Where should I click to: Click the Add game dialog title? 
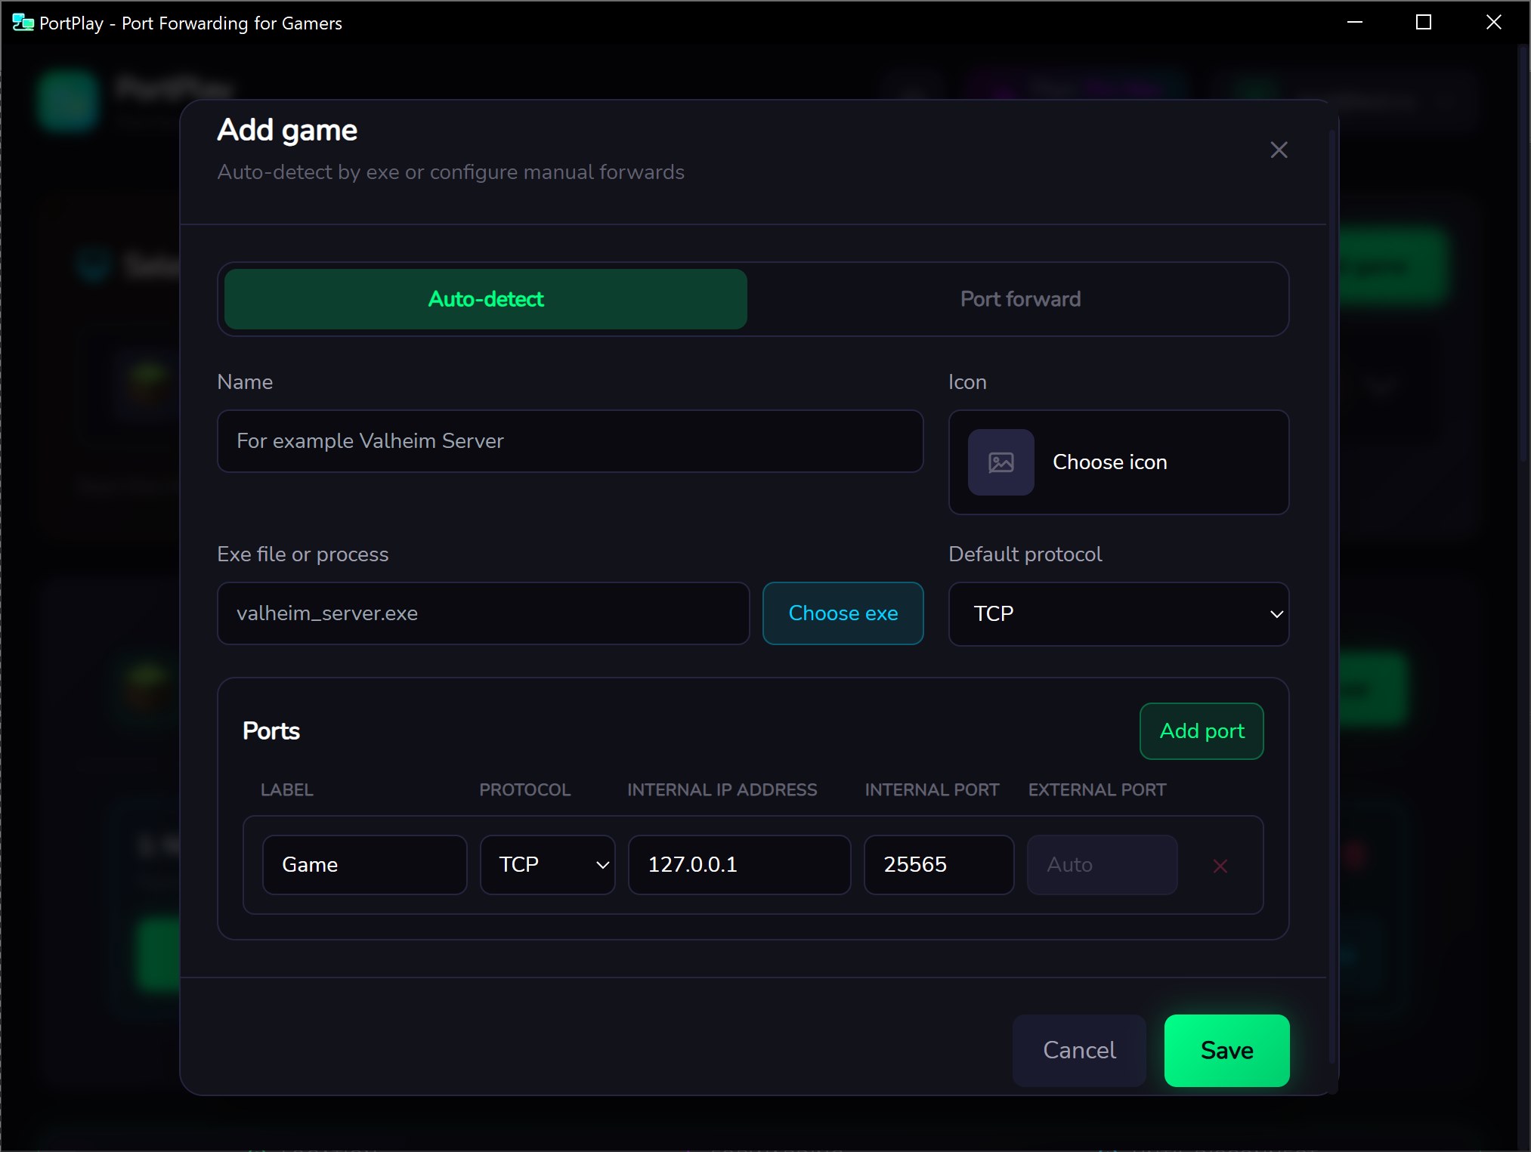click(287, 131)
